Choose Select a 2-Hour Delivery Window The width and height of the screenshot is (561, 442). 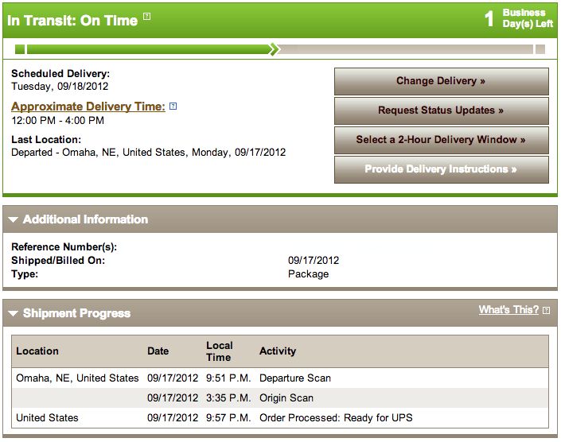tap(442, 140)
